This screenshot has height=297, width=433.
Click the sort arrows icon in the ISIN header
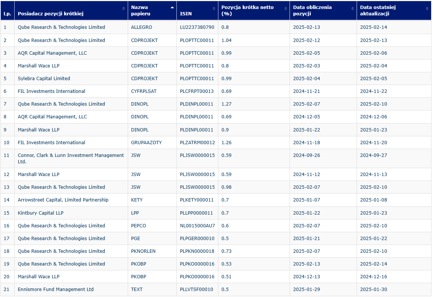click(x=214, y=8)
